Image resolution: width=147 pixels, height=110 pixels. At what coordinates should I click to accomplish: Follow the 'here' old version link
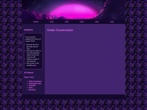tap(35, 65)
